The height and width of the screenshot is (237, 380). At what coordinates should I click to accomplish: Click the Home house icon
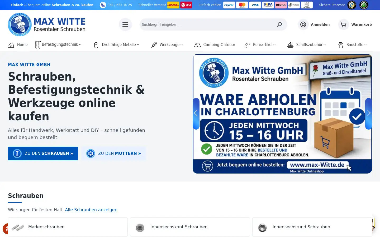click(11, 45)
